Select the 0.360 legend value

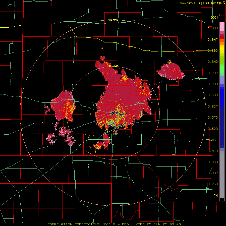(x=213, y=162)
